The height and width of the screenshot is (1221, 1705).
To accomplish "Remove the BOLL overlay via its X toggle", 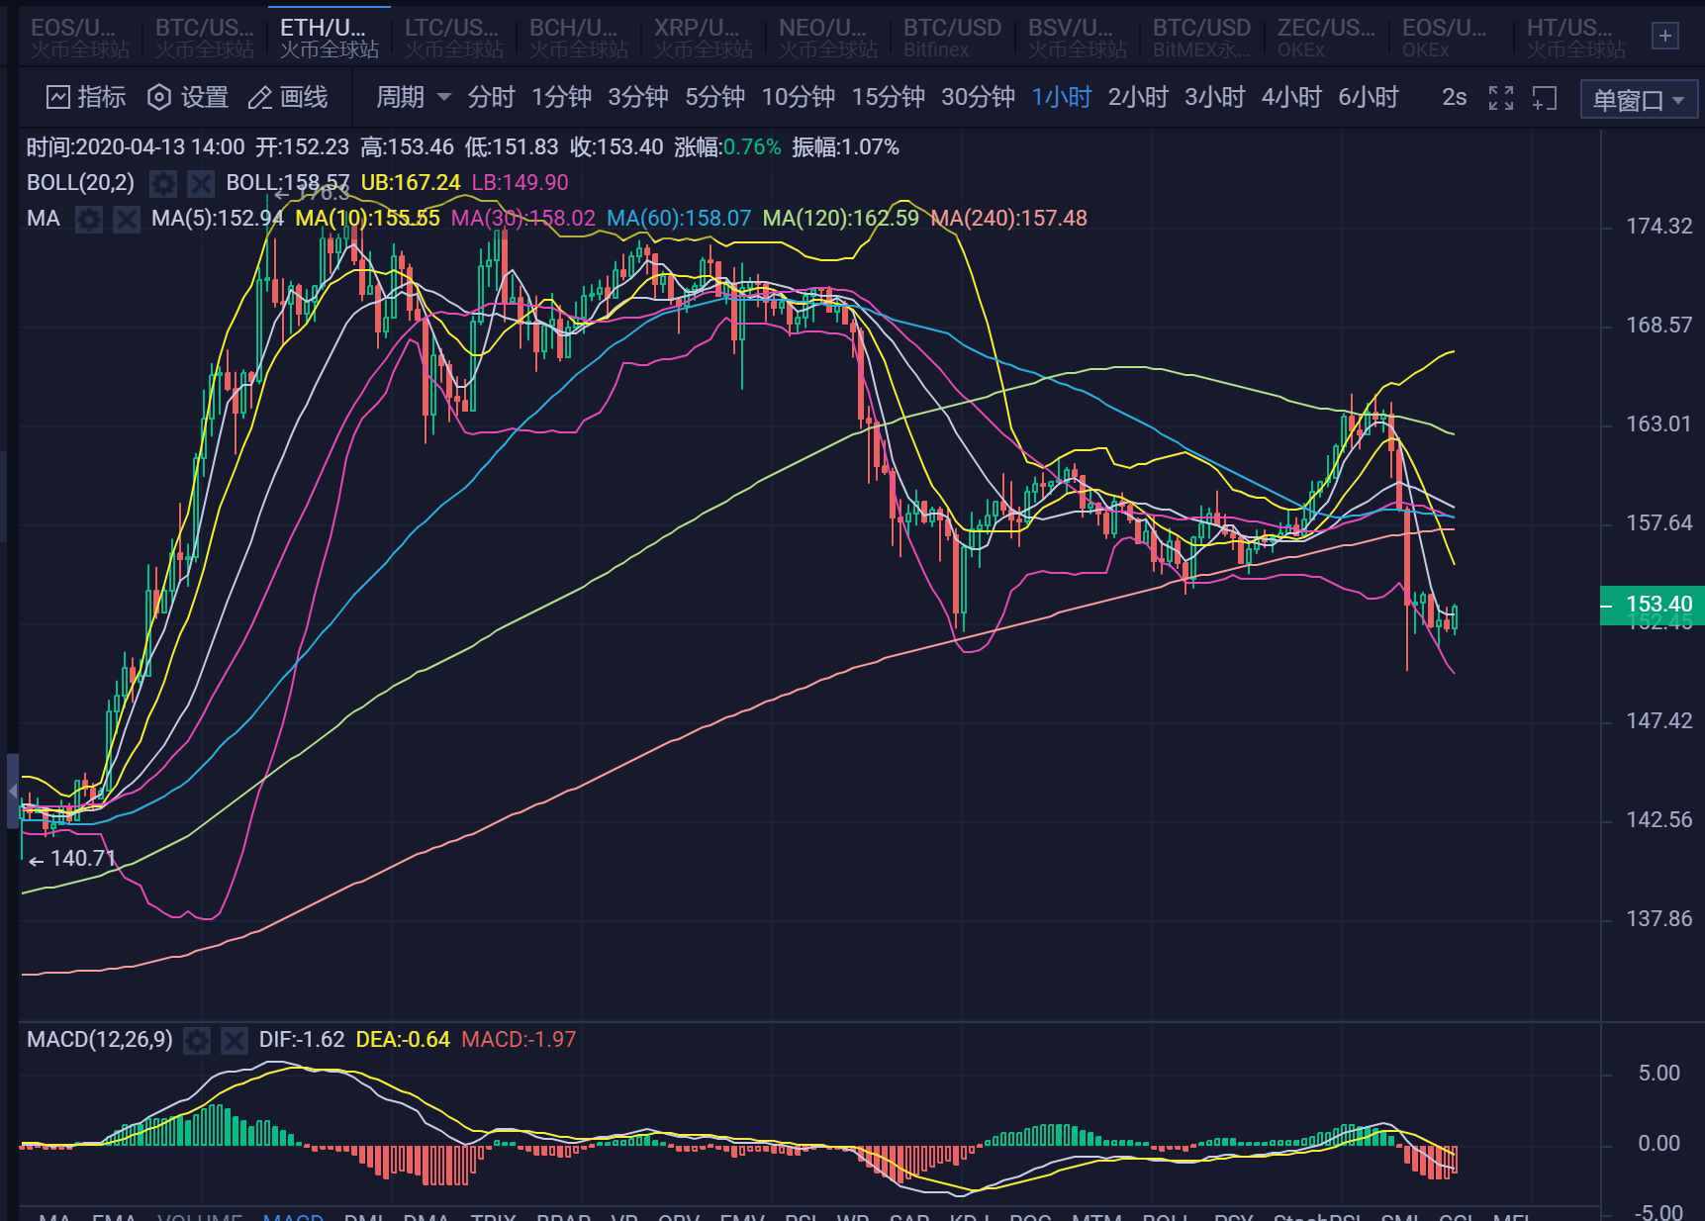I will point(201,183).
